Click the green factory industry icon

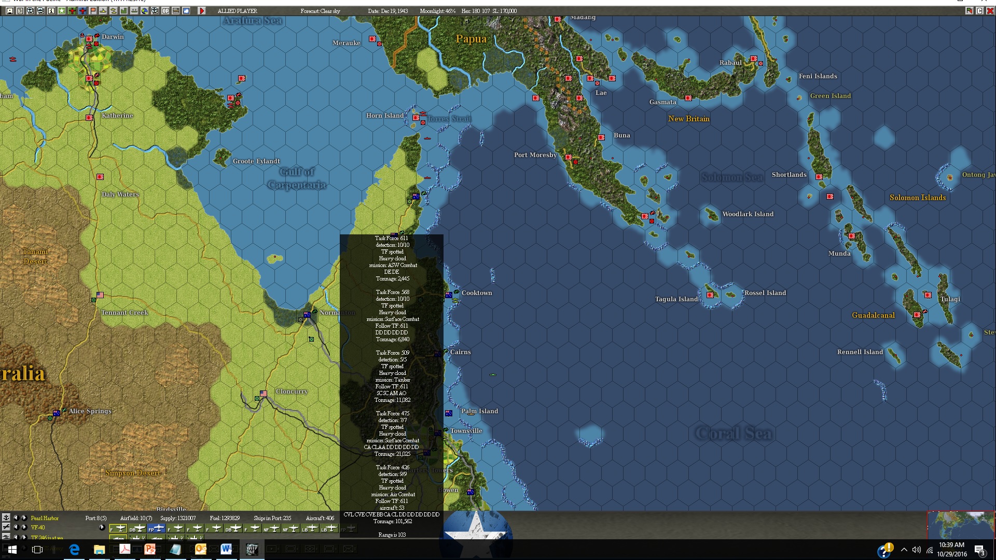(124, 10)
